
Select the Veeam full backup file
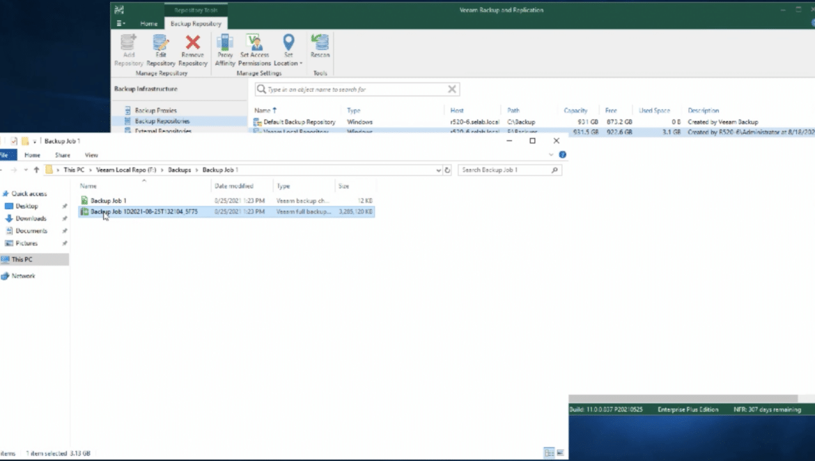tap(226, 211)
